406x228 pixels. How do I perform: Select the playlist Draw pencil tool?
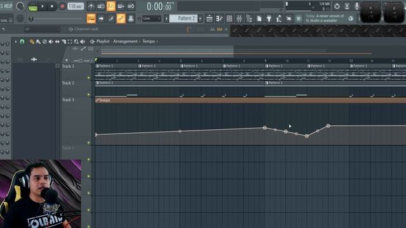(32, 42)
